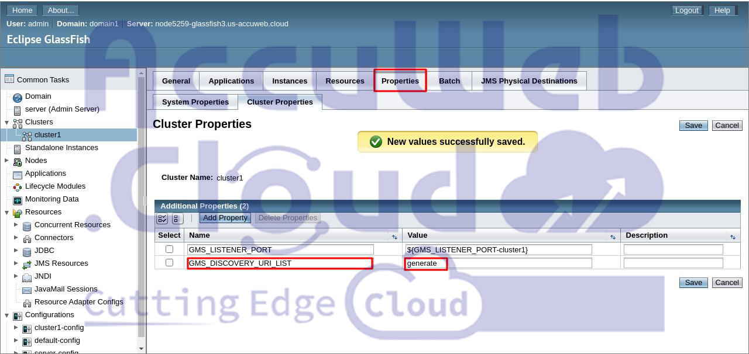Expand the cluster1-config node

tap(16, 327)
